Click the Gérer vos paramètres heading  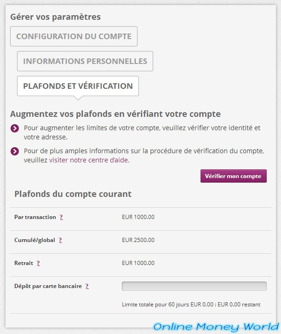click(x=55, y=17)
